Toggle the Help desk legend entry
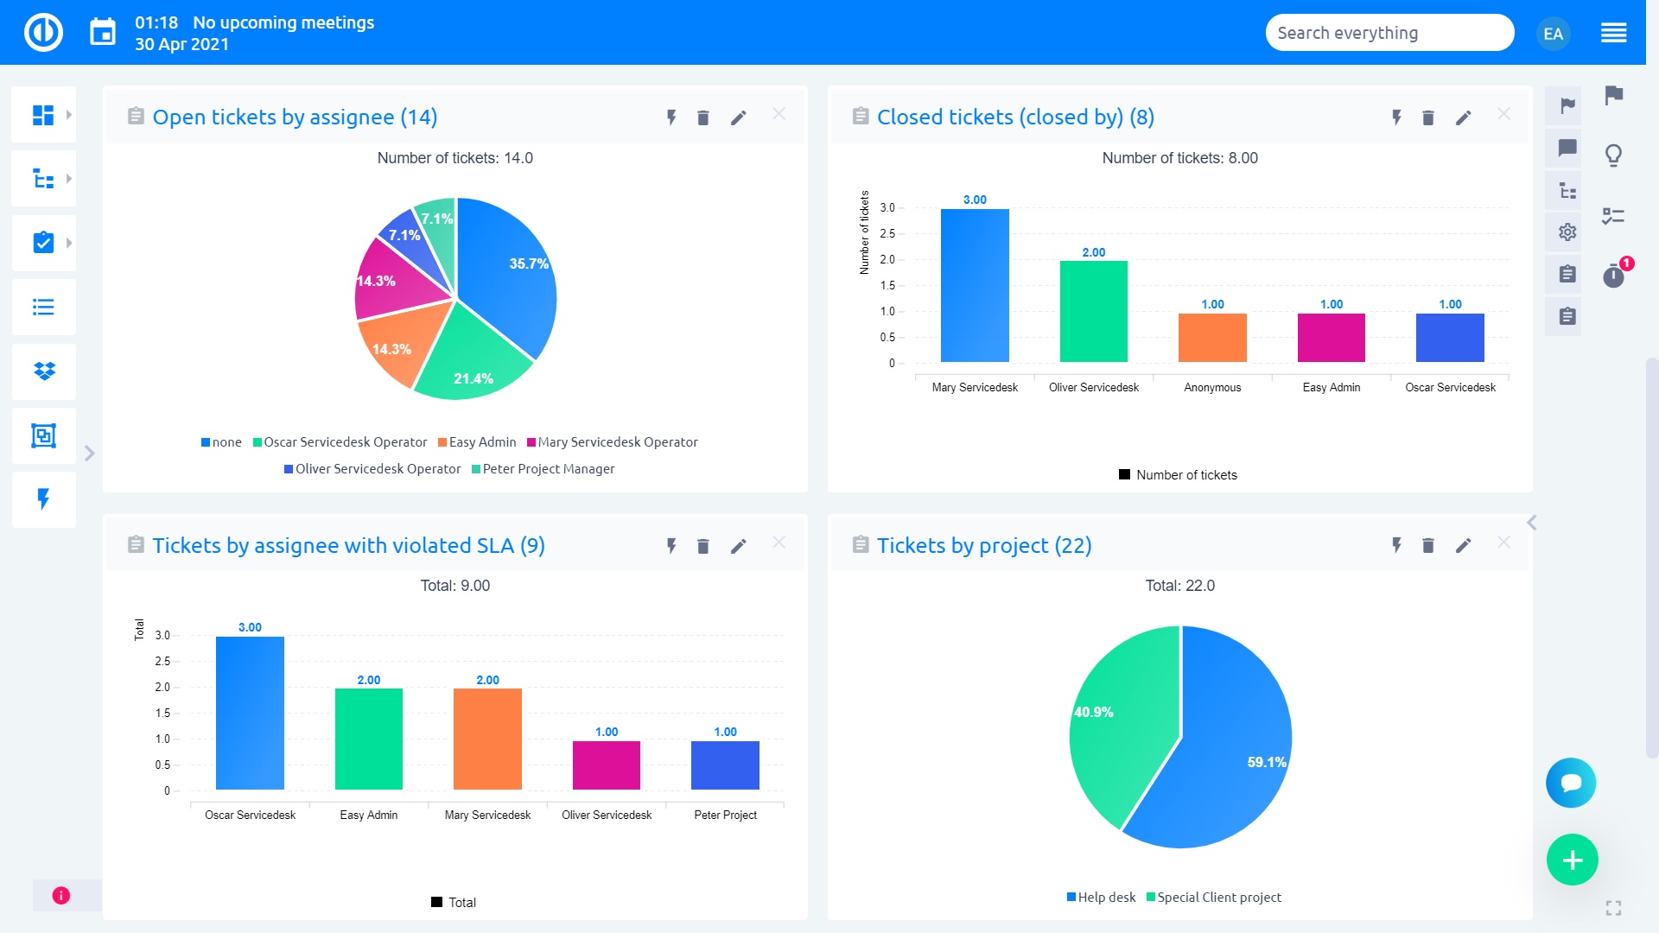Screen dimensions: 1659x933 pos(1101,897)
